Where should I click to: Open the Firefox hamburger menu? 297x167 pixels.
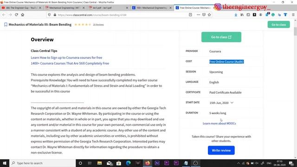coord(293,15)
